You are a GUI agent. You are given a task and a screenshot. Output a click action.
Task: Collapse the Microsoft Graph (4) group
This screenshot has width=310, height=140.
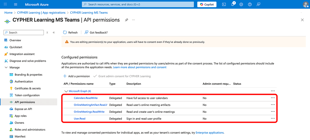click(66, 91)
